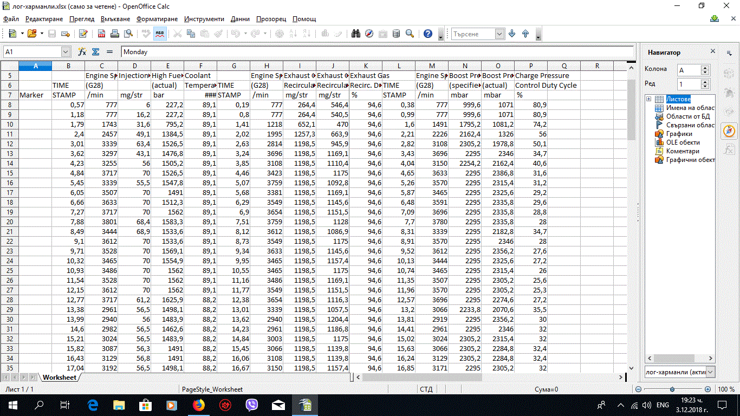Viewport: 740px width, 416px height.
Task: Click the zoom slider handle
Action: (672, 389)
